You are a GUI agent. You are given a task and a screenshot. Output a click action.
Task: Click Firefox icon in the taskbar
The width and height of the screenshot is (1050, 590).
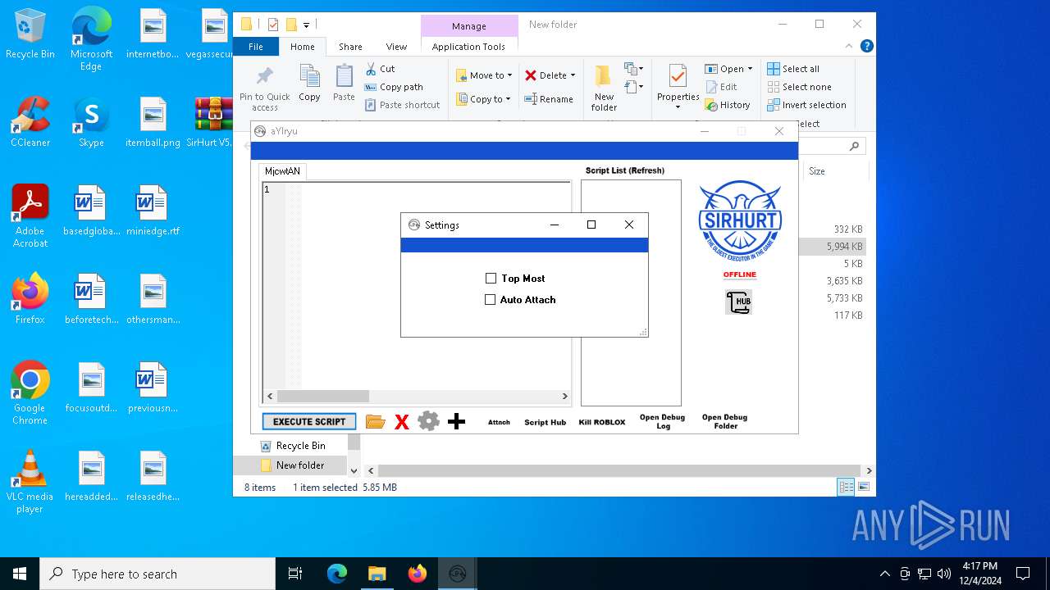pyautogui.click(x=418, y=574)
